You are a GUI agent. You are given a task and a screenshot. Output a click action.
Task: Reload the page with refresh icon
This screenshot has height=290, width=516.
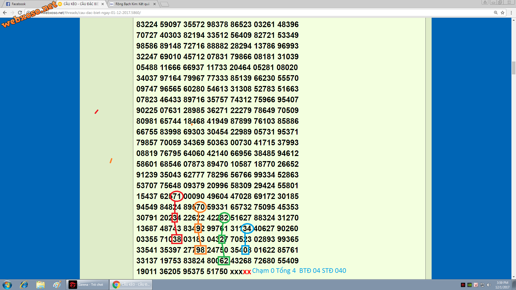point(20,13)
